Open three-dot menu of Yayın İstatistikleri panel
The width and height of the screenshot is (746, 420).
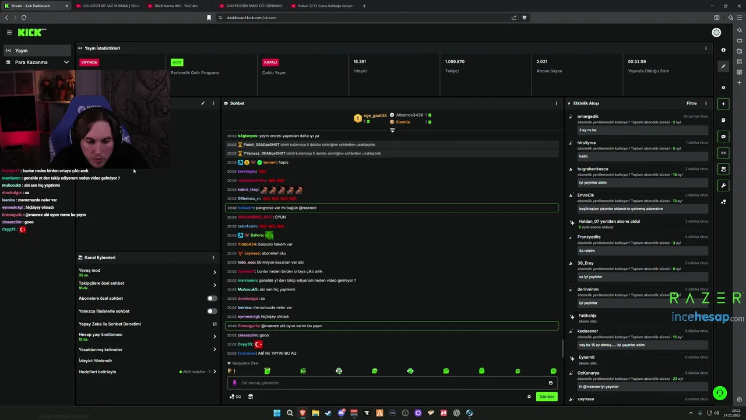(x=706, y=48)
